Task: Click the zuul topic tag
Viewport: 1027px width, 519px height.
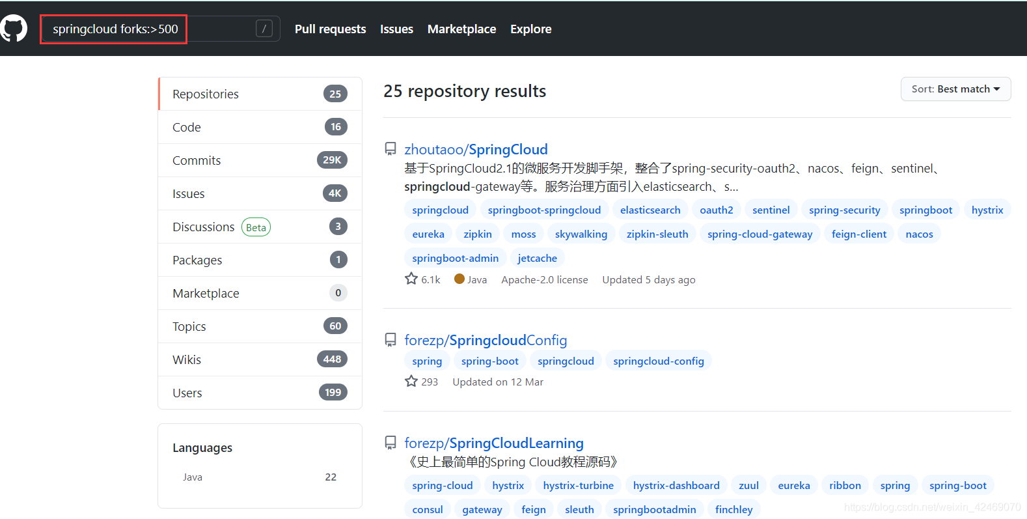Action: (x=748, y=485)
